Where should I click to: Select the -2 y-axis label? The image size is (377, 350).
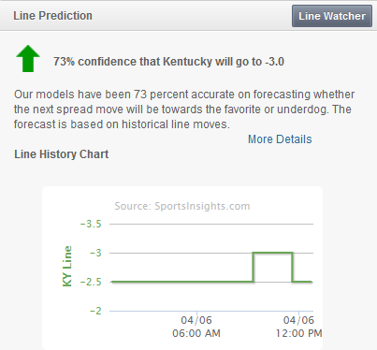[x=95, y=311]
